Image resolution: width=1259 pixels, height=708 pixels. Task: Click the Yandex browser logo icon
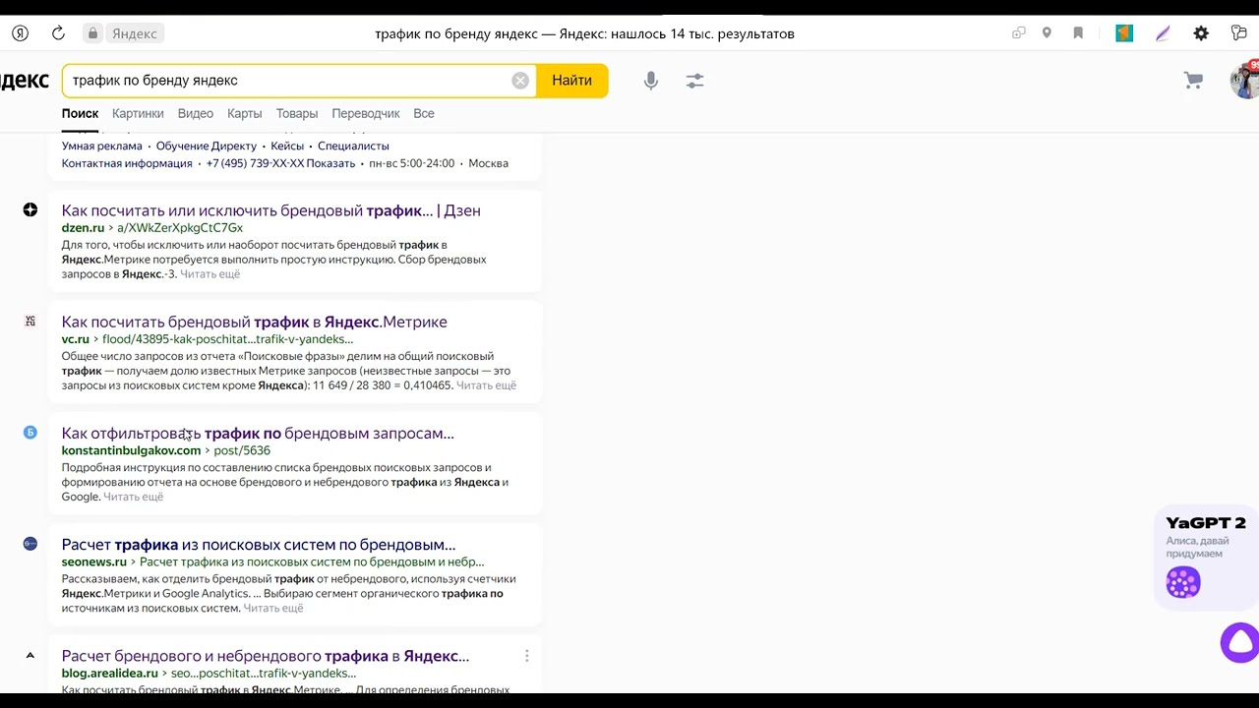(x=20, y=33)
